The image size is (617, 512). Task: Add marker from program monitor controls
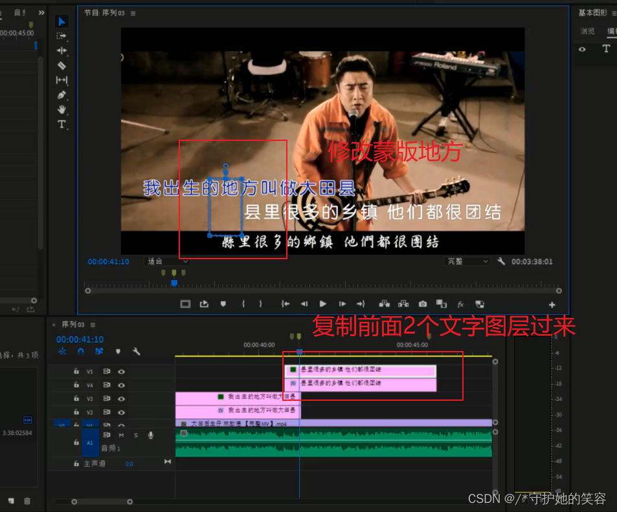223,304
